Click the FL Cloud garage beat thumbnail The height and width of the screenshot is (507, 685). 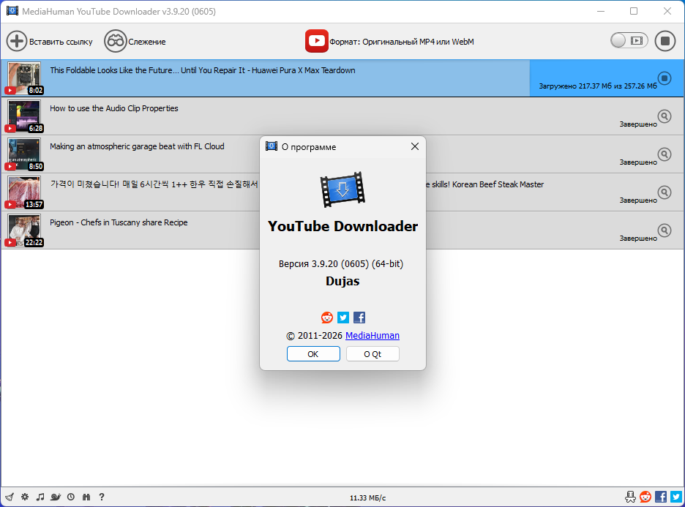coord(24,154)
